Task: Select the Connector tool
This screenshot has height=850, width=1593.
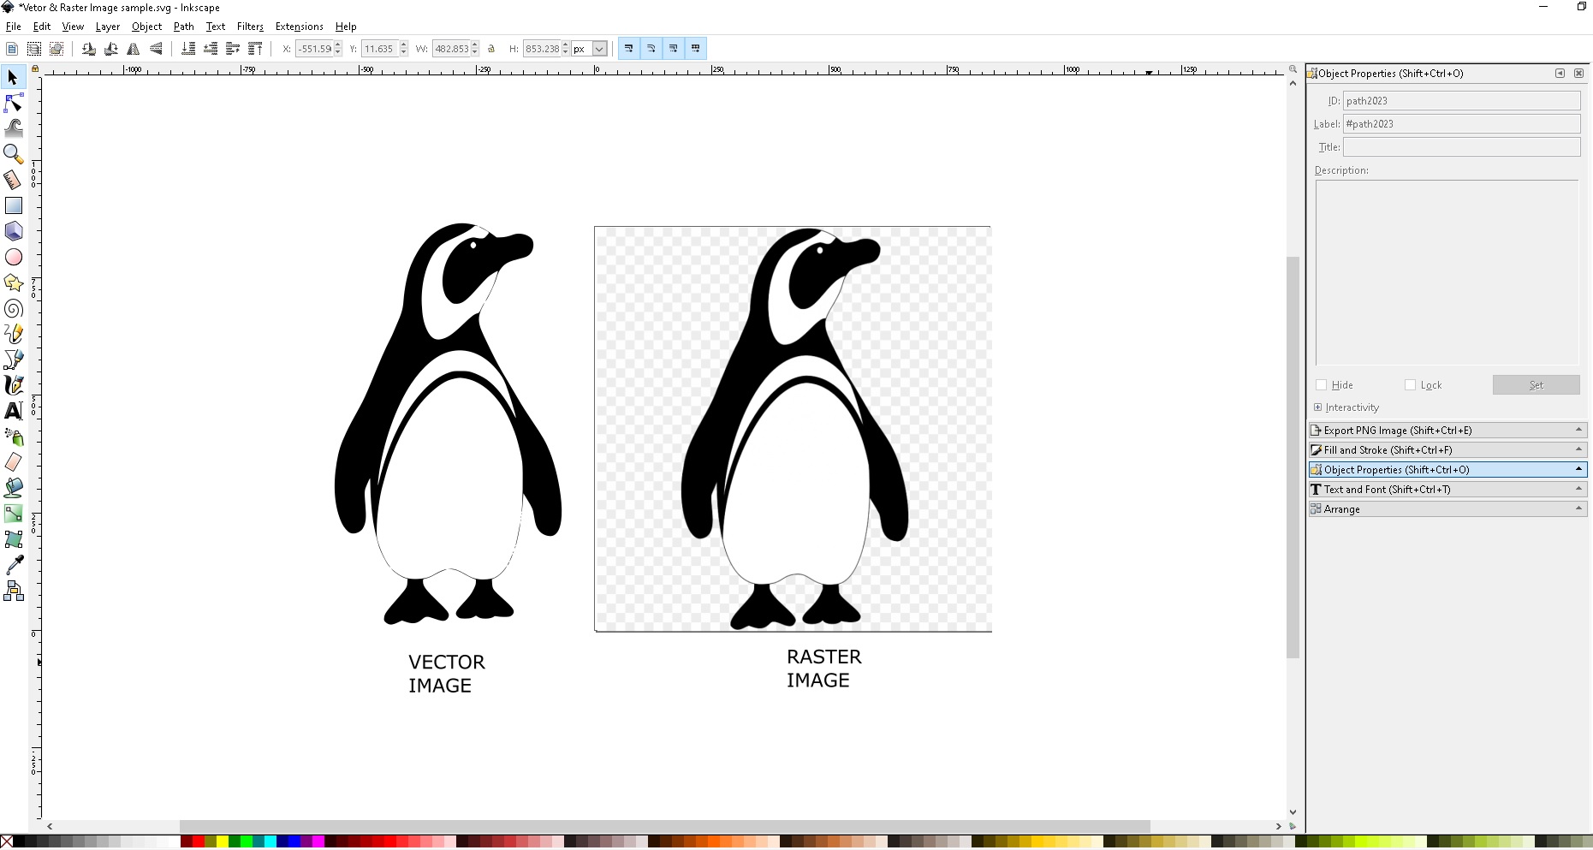Action: click(x=13, y=591)
